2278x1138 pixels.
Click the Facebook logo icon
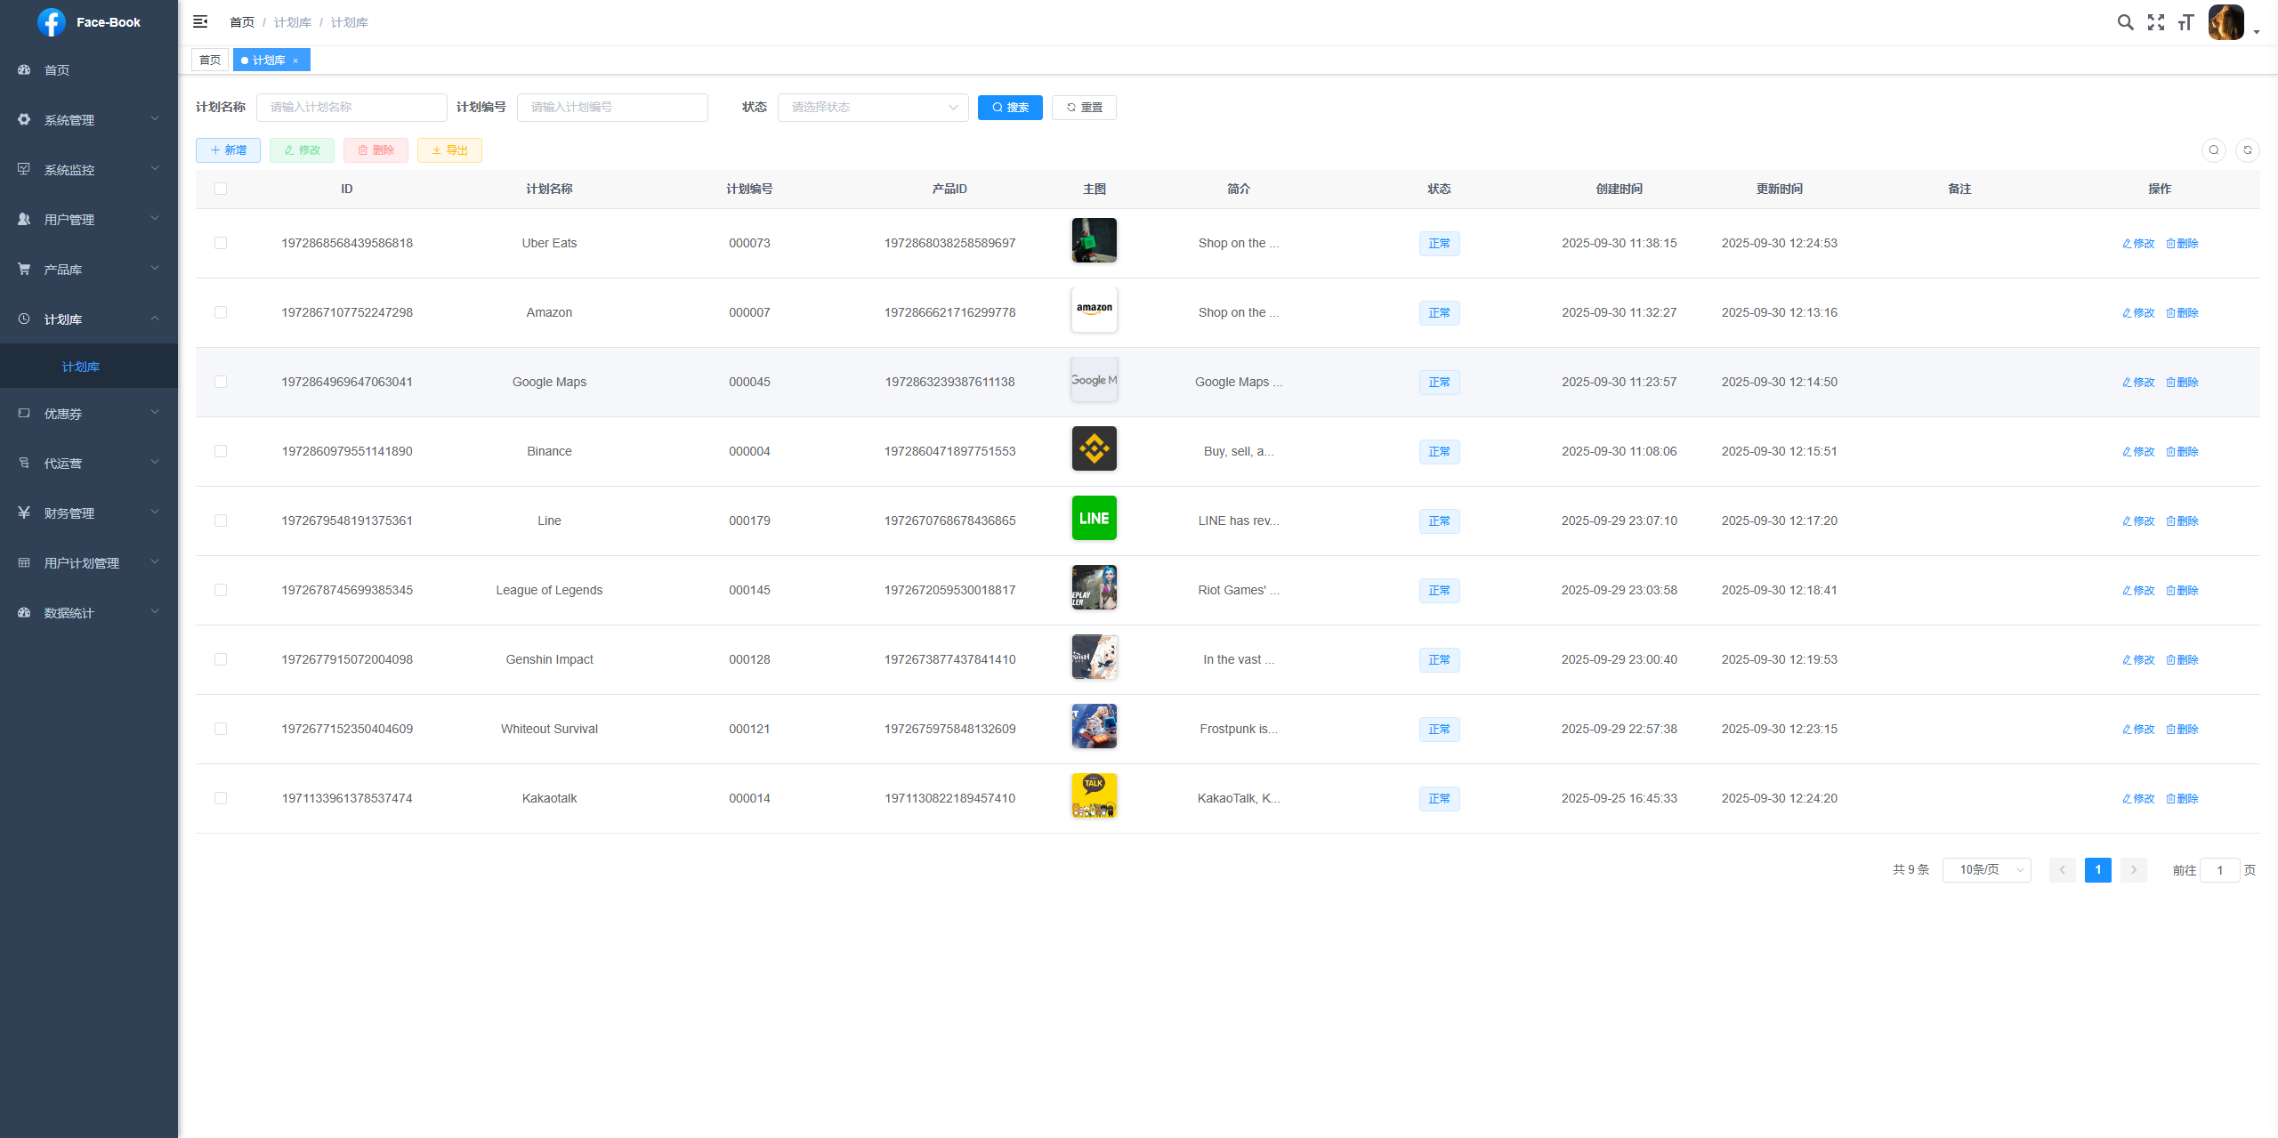(52, 22)
